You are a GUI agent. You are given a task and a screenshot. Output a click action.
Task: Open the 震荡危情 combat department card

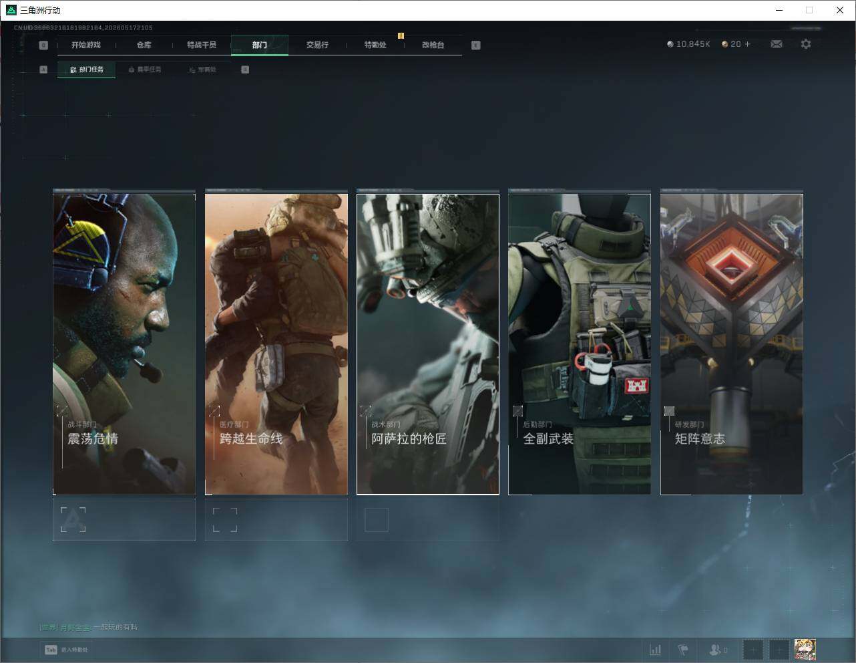[x=124, y=344]
